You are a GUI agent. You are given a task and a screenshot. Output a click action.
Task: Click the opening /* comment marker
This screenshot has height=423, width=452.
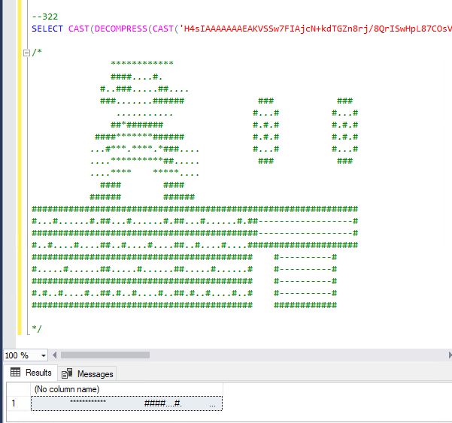tap(37, 53)
